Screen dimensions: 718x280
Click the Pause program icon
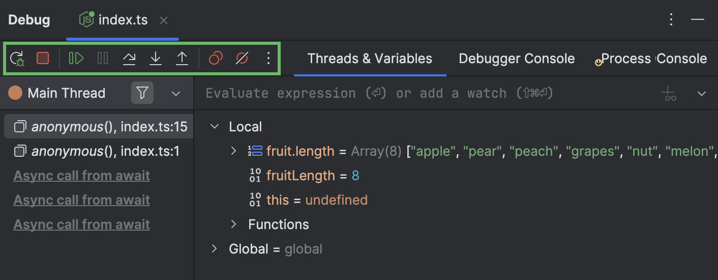(x=103, y=59)
